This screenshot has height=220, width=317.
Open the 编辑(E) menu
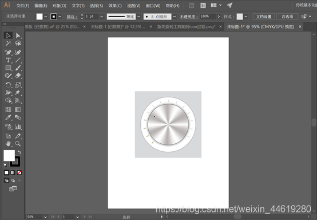point(41,6)
